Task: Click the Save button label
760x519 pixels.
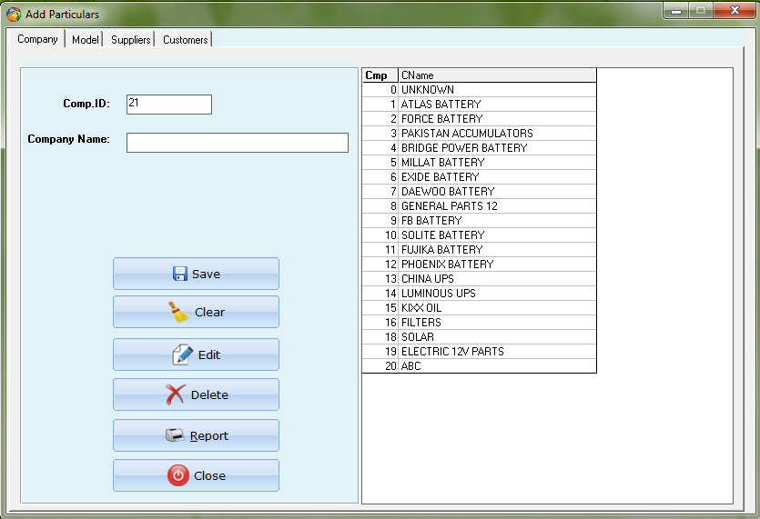Action: point(206,274)
